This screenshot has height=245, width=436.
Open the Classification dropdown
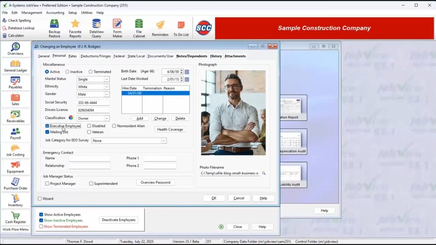[107, 118]
